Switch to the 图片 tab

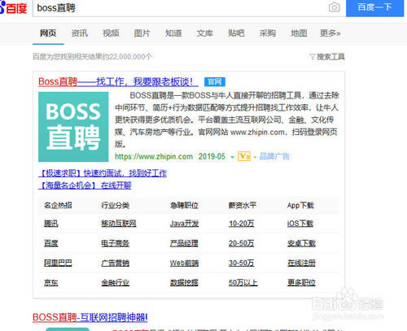(142, 33)
